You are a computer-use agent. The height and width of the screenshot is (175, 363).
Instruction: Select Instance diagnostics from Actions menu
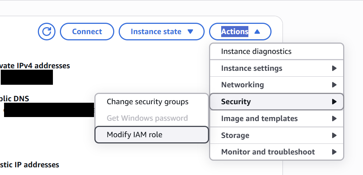277,51
